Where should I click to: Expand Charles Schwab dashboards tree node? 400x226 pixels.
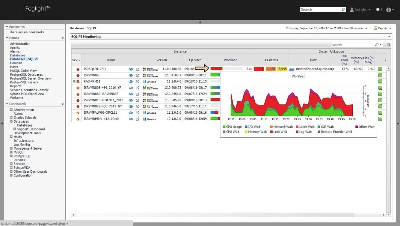tap(11, 118)
